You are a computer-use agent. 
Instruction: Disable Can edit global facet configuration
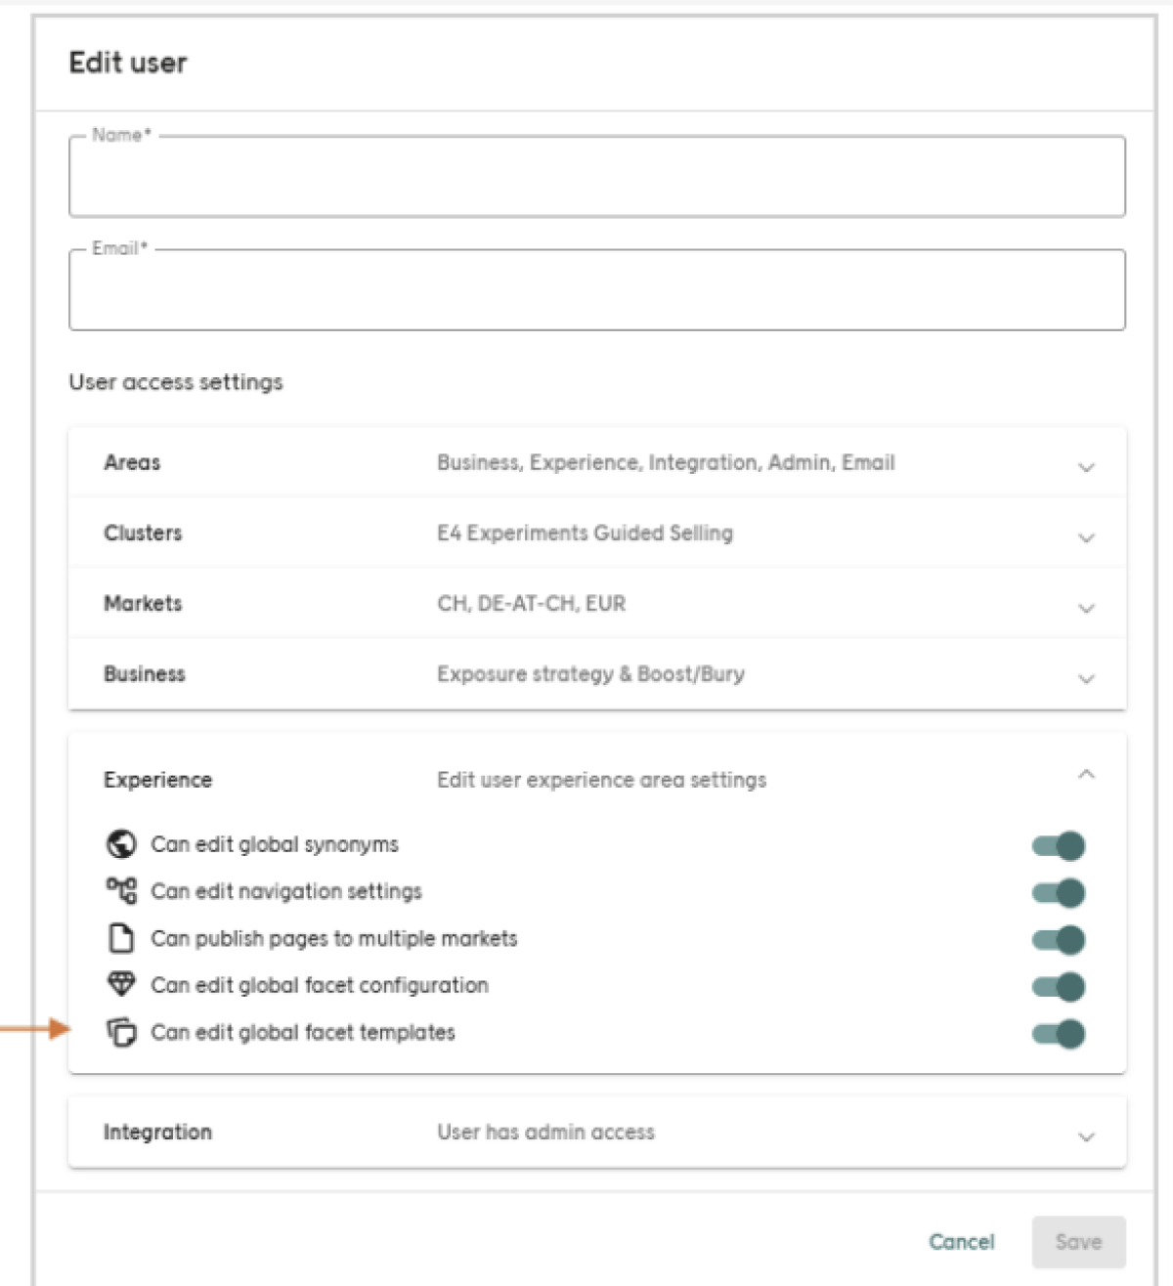(x=1059, y=985)
